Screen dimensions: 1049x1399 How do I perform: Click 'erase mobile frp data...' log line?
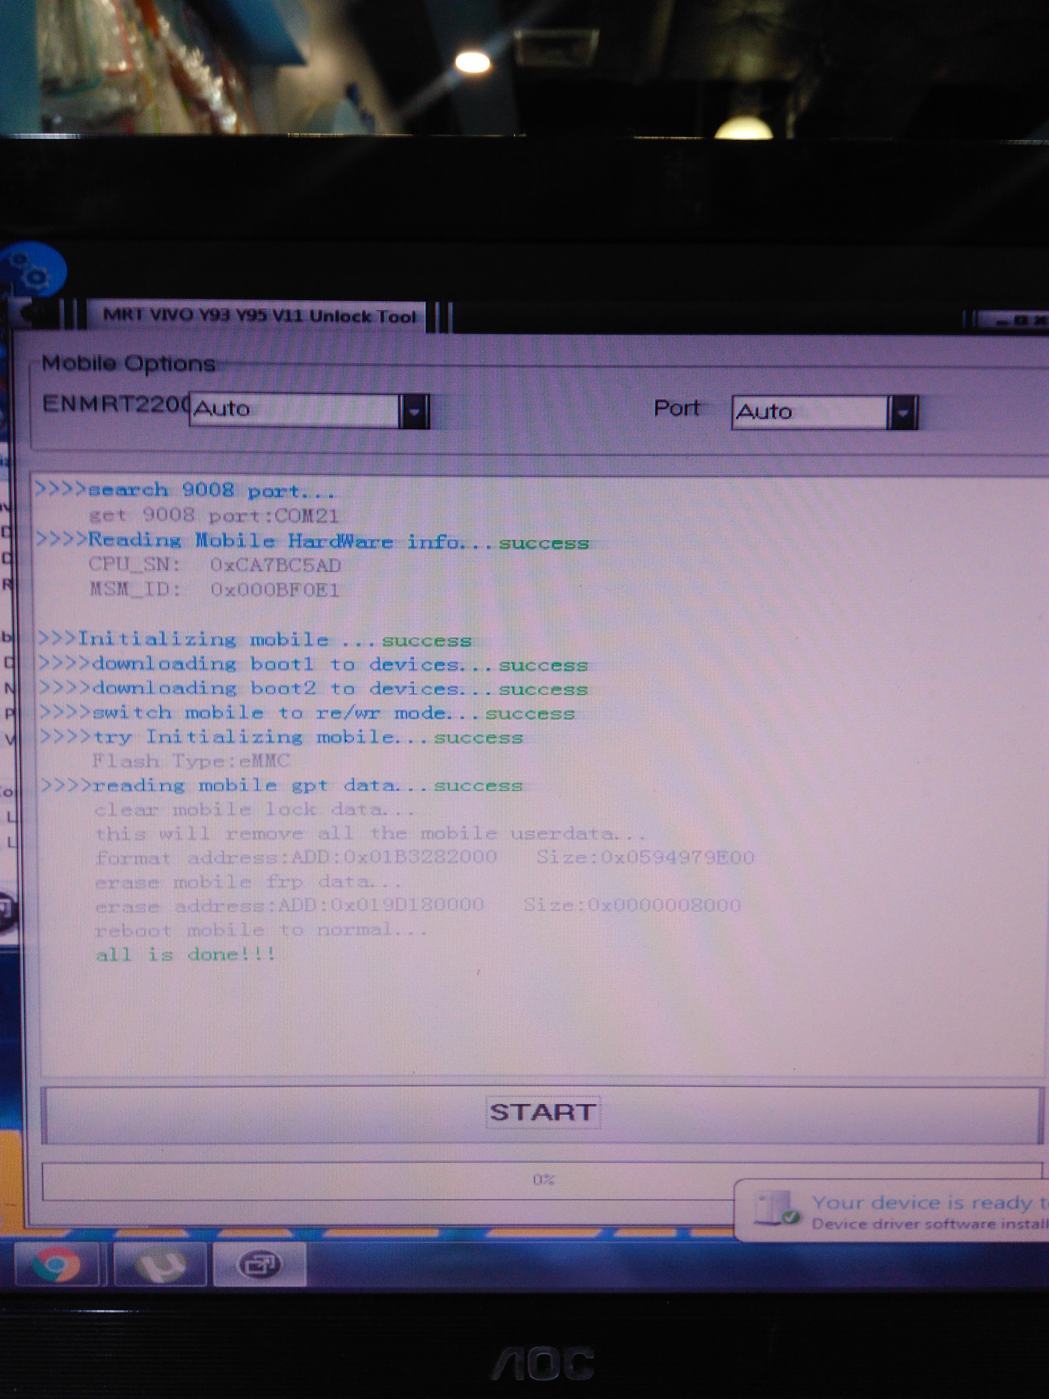click(x=248, y=882)
